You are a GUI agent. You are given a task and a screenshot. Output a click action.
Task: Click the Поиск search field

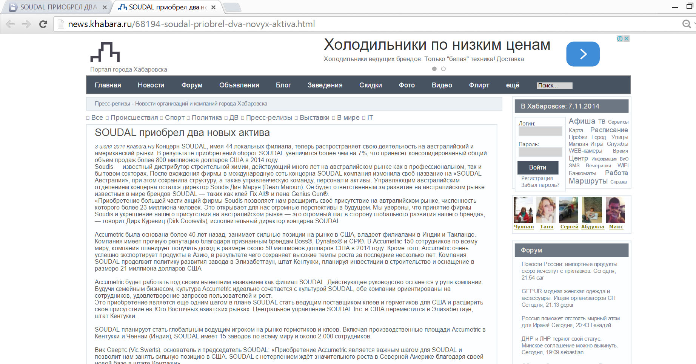point(554,86)
